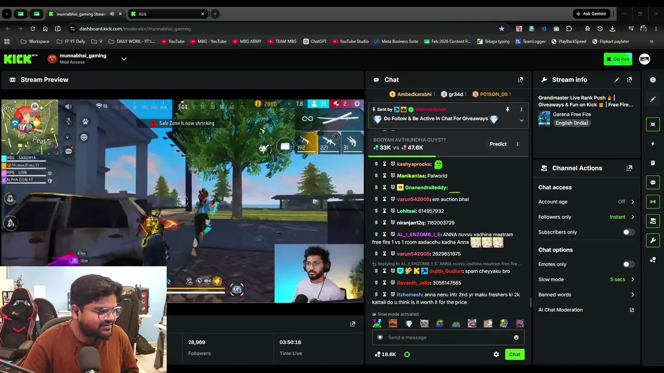Open the Workspace bookmark folder
This screenshot has height=373, width=664.
tap(35, 41)
